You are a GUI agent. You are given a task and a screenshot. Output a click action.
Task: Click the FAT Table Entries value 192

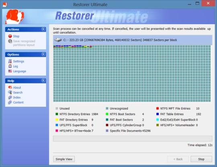point(199,114)
